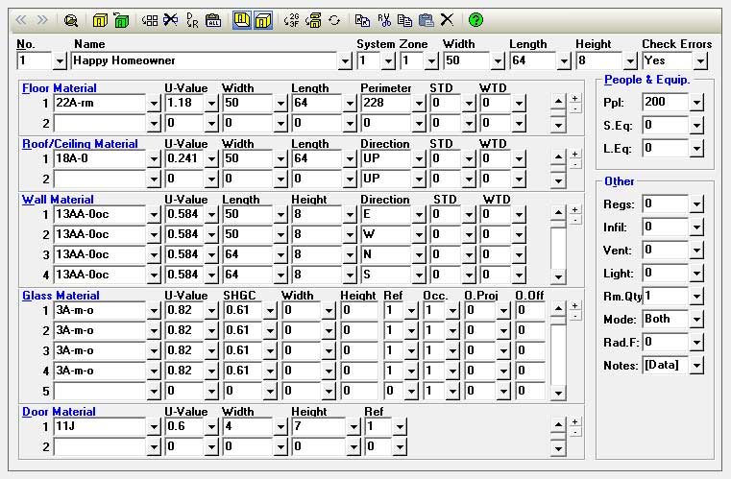Click the minus button beside Wall Material rows
The width and height of the screenshot is (731, 479).
click(x=575, y=220)
